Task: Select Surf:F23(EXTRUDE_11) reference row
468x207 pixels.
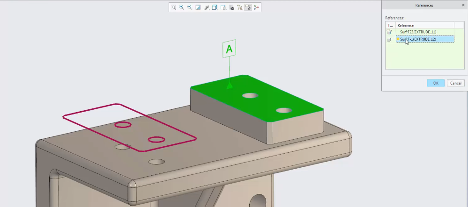Action: [418, 32]
